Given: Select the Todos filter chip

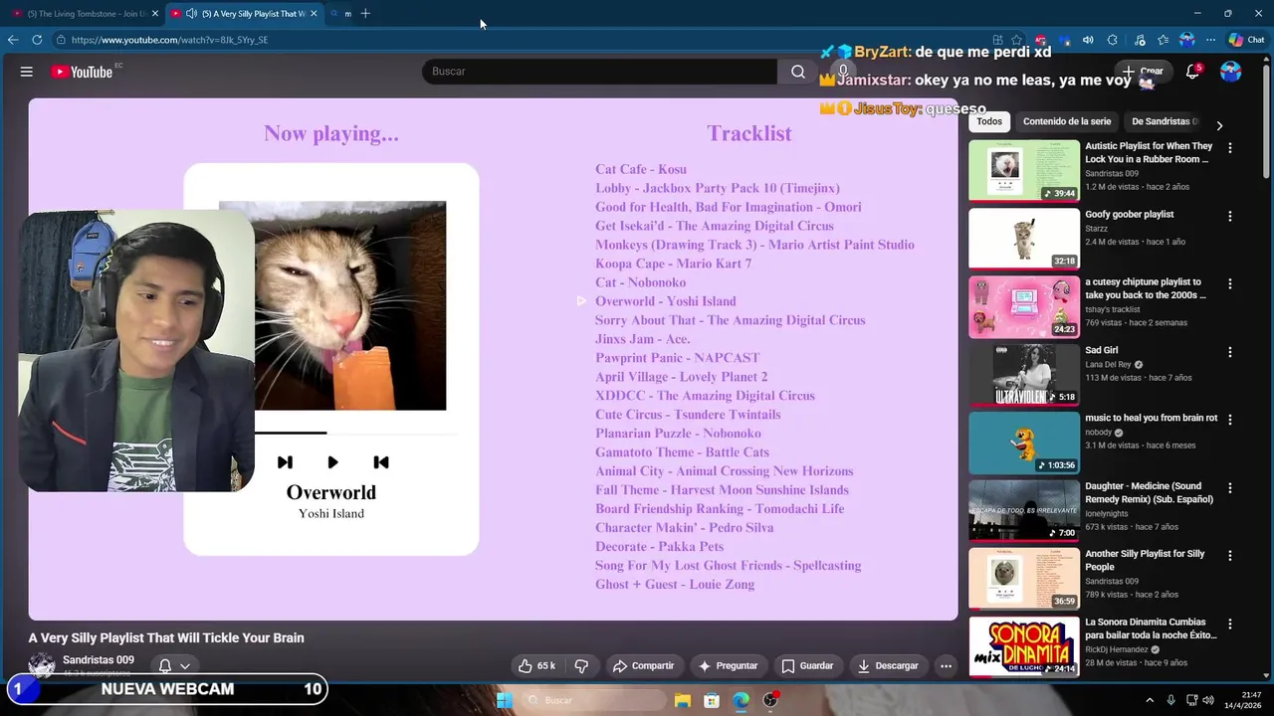Looking at the screenshot, I should click(x=989, y=121).
